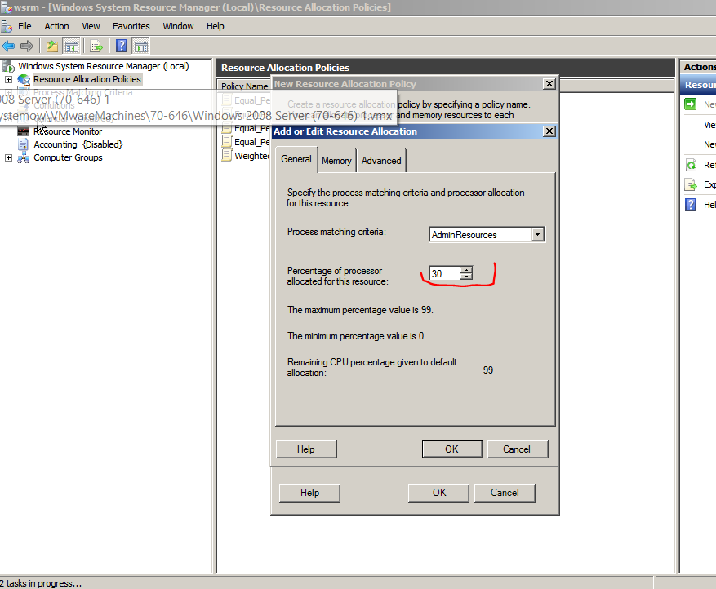
Task: Open the File menu
Action: click(x=24, y=26)
